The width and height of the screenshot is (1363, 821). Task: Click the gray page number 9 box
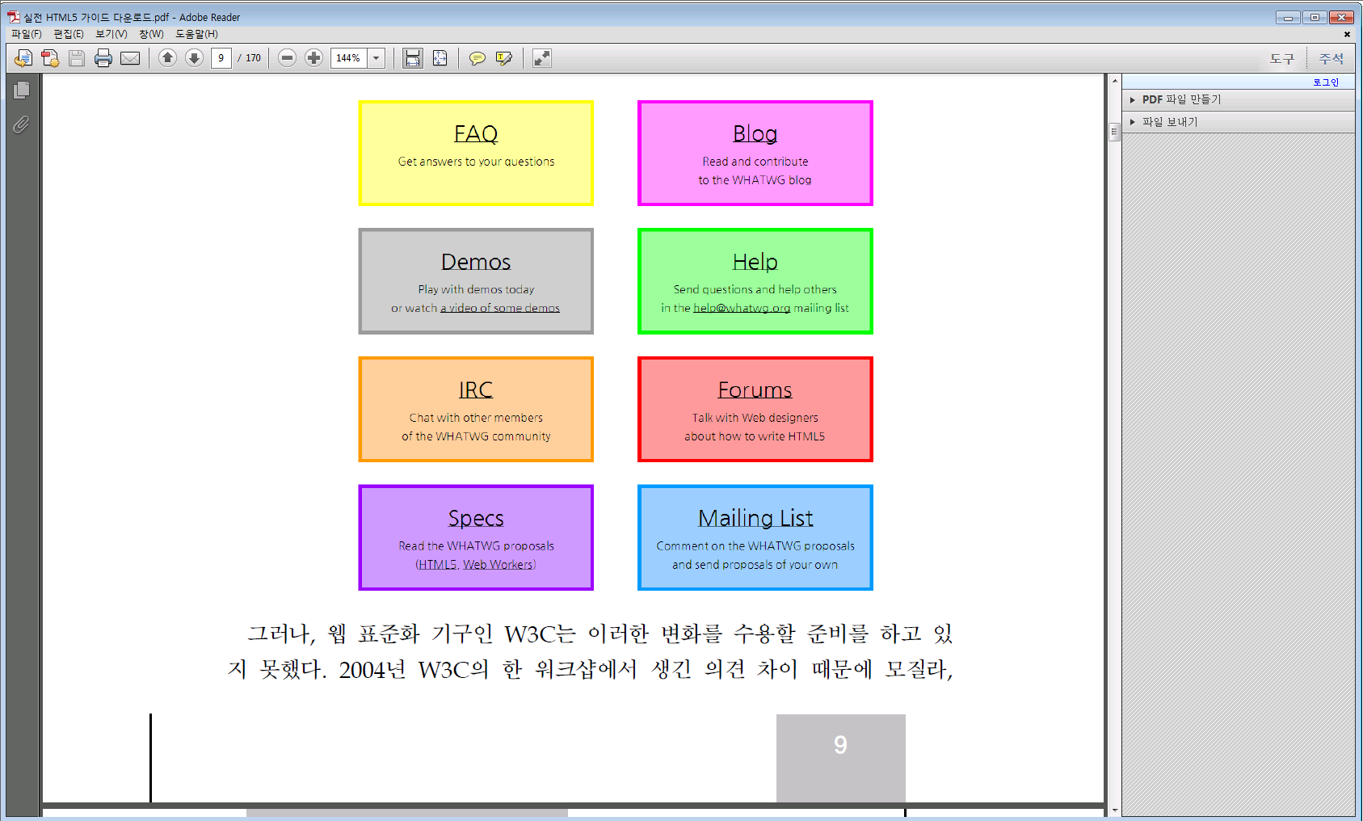(841, 758)
